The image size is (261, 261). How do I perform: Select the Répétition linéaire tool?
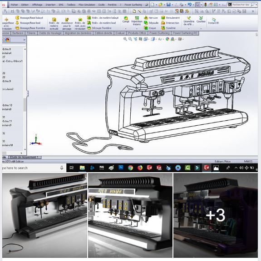[137, 20]
